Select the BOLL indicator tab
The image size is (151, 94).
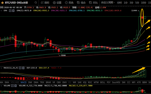coord(103,83)
